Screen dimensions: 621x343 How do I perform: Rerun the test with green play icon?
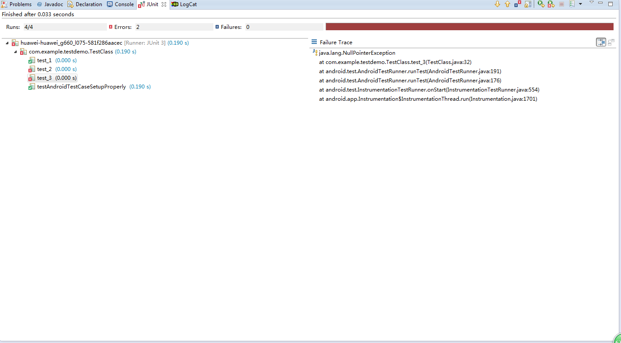(x=541, y=4)
